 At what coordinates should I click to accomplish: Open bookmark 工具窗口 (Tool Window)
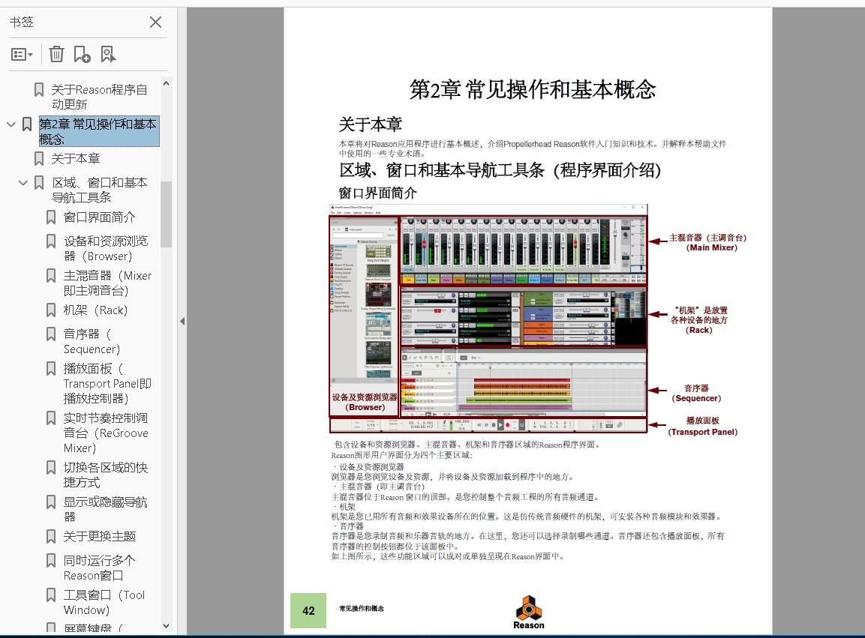(104, 602)
